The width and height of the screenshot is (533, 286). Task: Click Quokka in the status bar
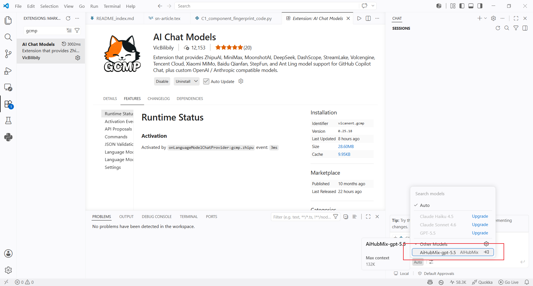482,282
